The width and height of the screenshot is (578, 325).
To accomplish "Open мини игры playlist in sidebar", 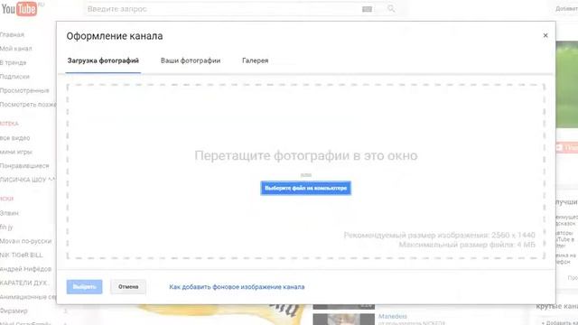I will (16, 152).
